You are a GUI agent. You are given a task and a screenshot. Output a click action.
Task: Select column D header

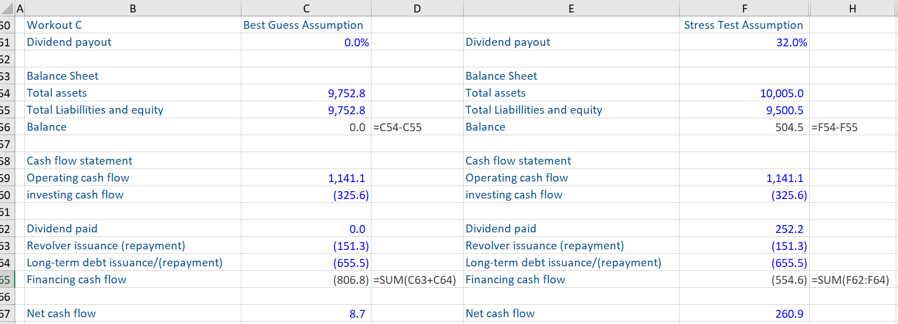pyautogui.click(x=417, y=8)
